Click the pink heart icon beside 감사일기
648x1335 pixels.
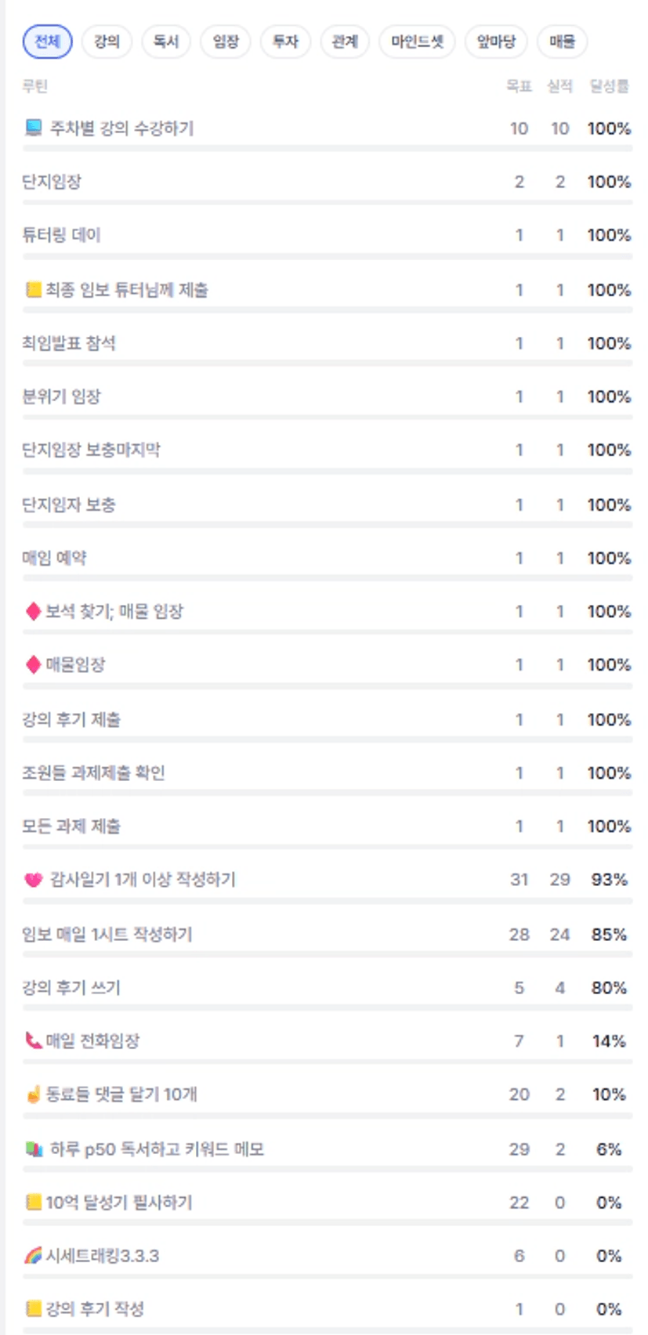pyautogui.click(x=33, y=880)
